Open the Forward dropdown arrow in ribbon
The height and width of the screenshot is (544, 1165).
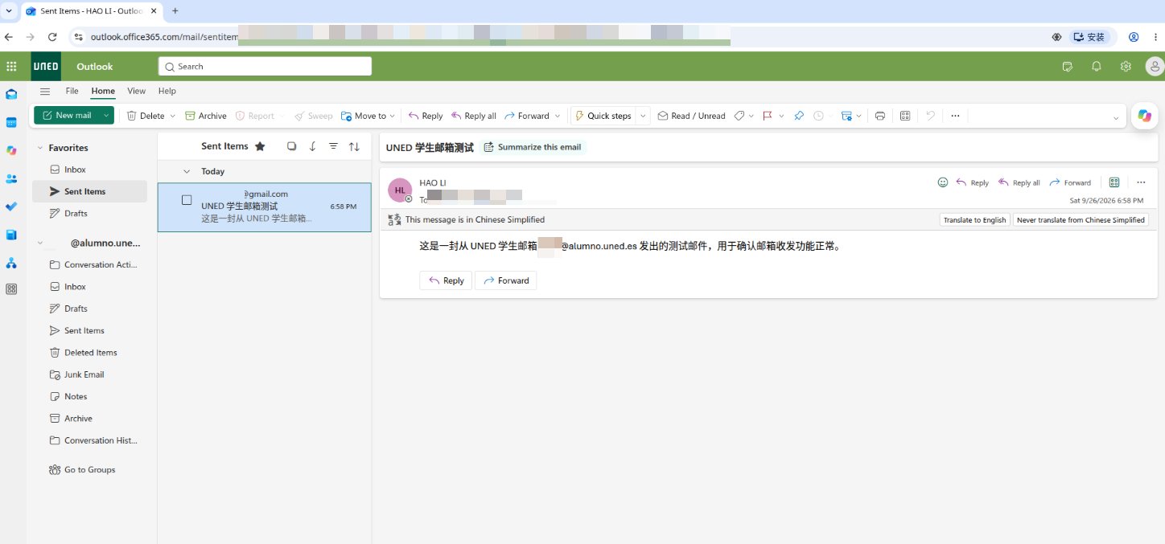coord(558,116)
